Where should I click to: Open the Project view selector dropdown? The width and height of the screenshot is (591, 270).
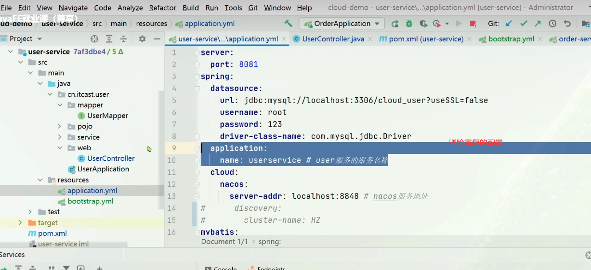(x=26, y=39)
